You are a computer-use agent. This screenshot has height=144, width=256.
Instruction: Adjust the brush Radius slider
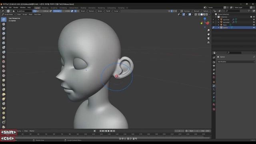(x=41, y=11)
